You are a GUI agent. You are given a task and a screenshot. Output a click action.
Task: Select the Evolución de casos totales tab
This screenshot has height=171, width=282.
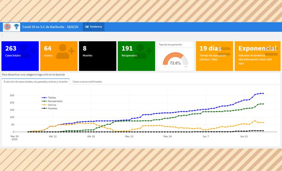[36, 82]
